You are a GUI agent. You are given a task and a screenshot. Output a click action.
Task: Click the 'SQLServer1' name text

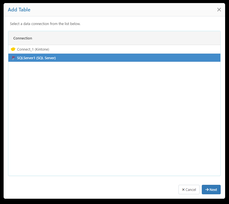point(26,58)
